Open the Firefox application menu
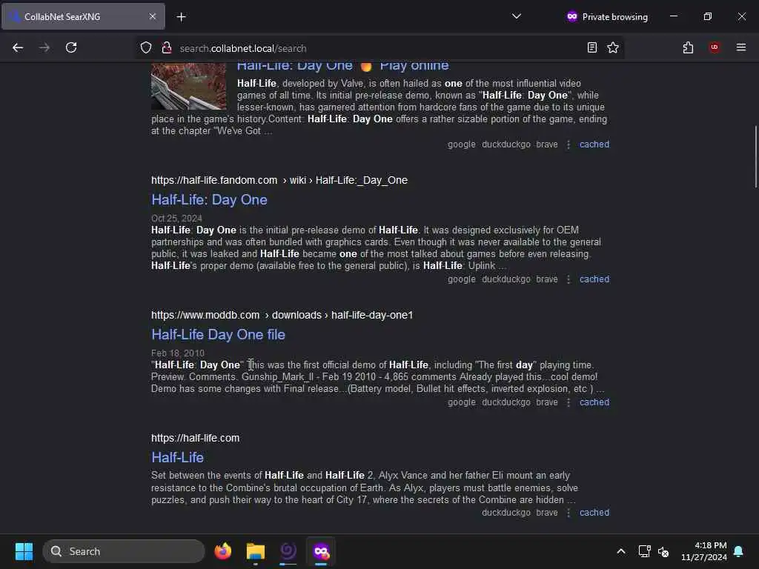 741,47
